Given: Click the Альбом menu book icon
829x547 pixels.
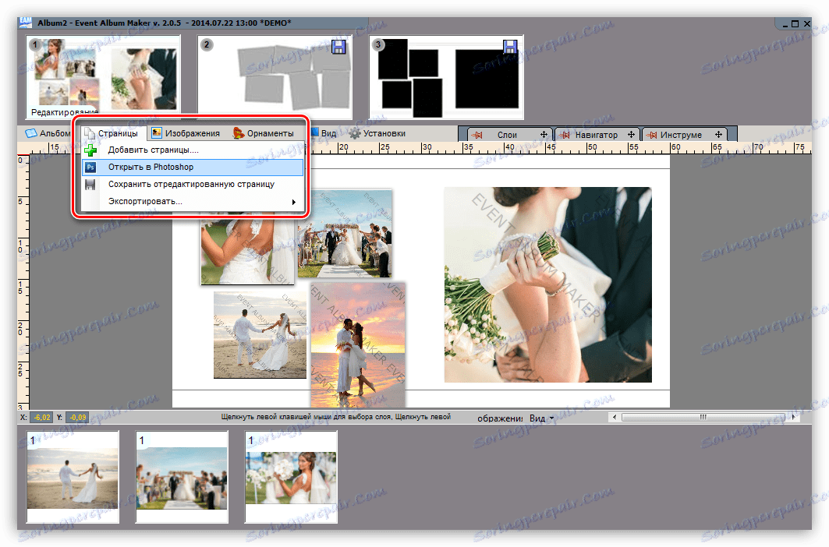Looking at the screenshot, I should pyautogui.click(x=31, y=133).
